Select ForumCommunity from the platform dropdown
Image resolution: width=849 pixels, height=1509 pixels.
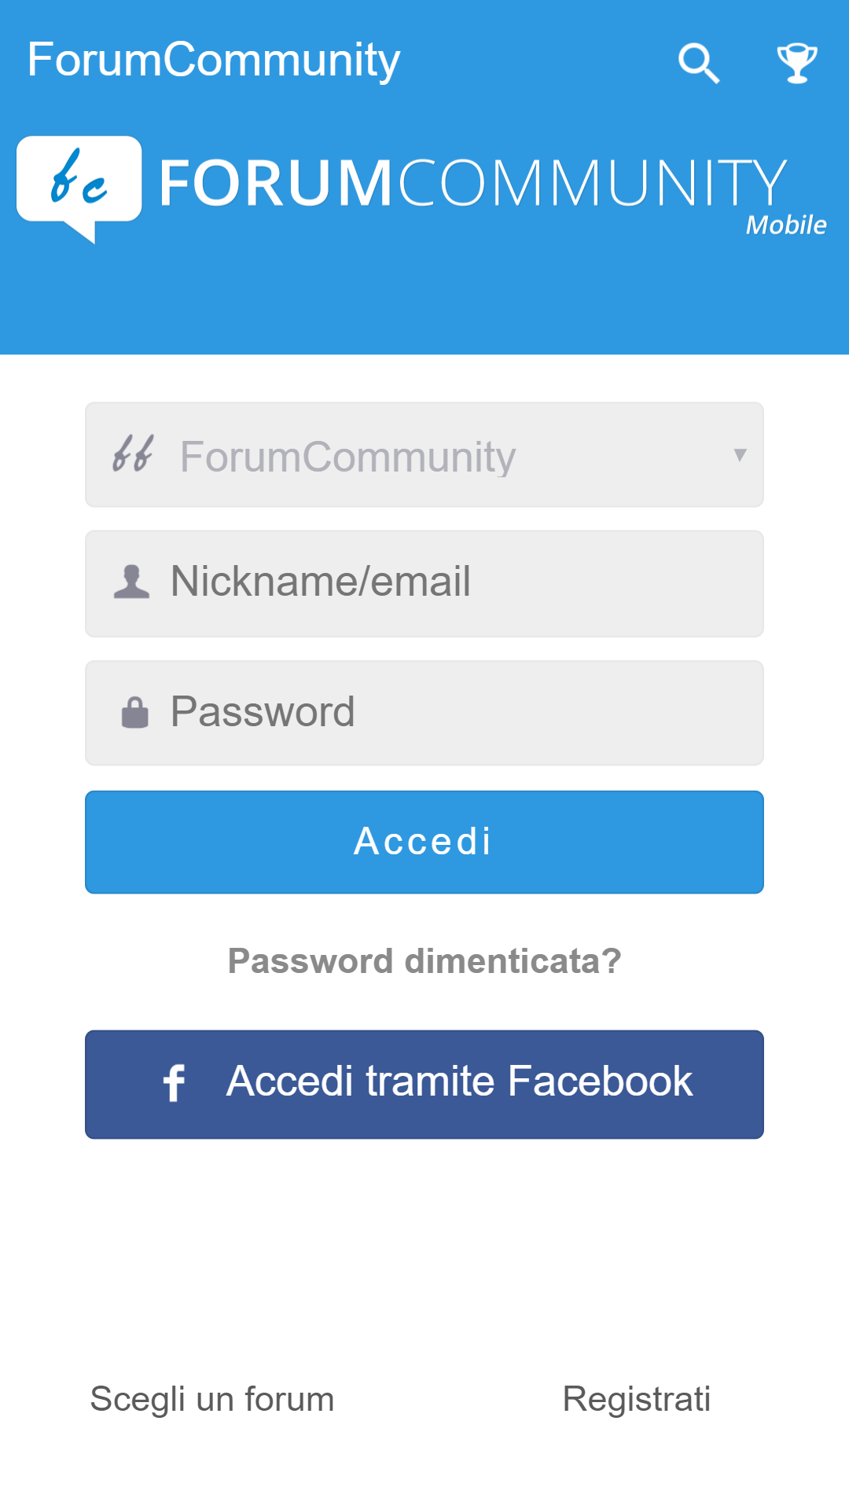(347, 457)
